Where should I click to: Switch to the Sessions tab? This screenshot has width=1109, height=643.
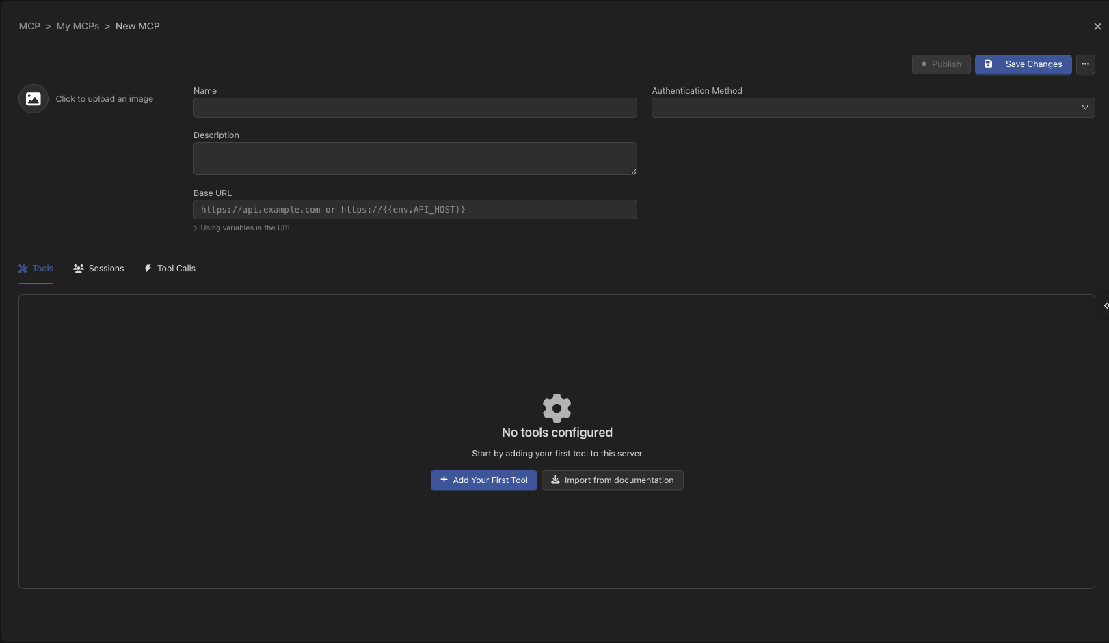[x=98, y=269]
